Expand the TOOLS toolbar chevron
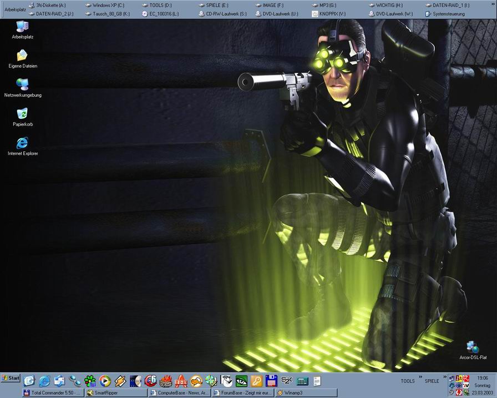The width and height of the screenshot is (497, 398). (x=420, y=377)
